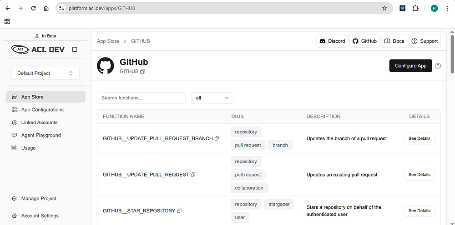Screen dimensions: 455x225
Task: Click the DESCRIPTION column header
Action: [324, 117]
